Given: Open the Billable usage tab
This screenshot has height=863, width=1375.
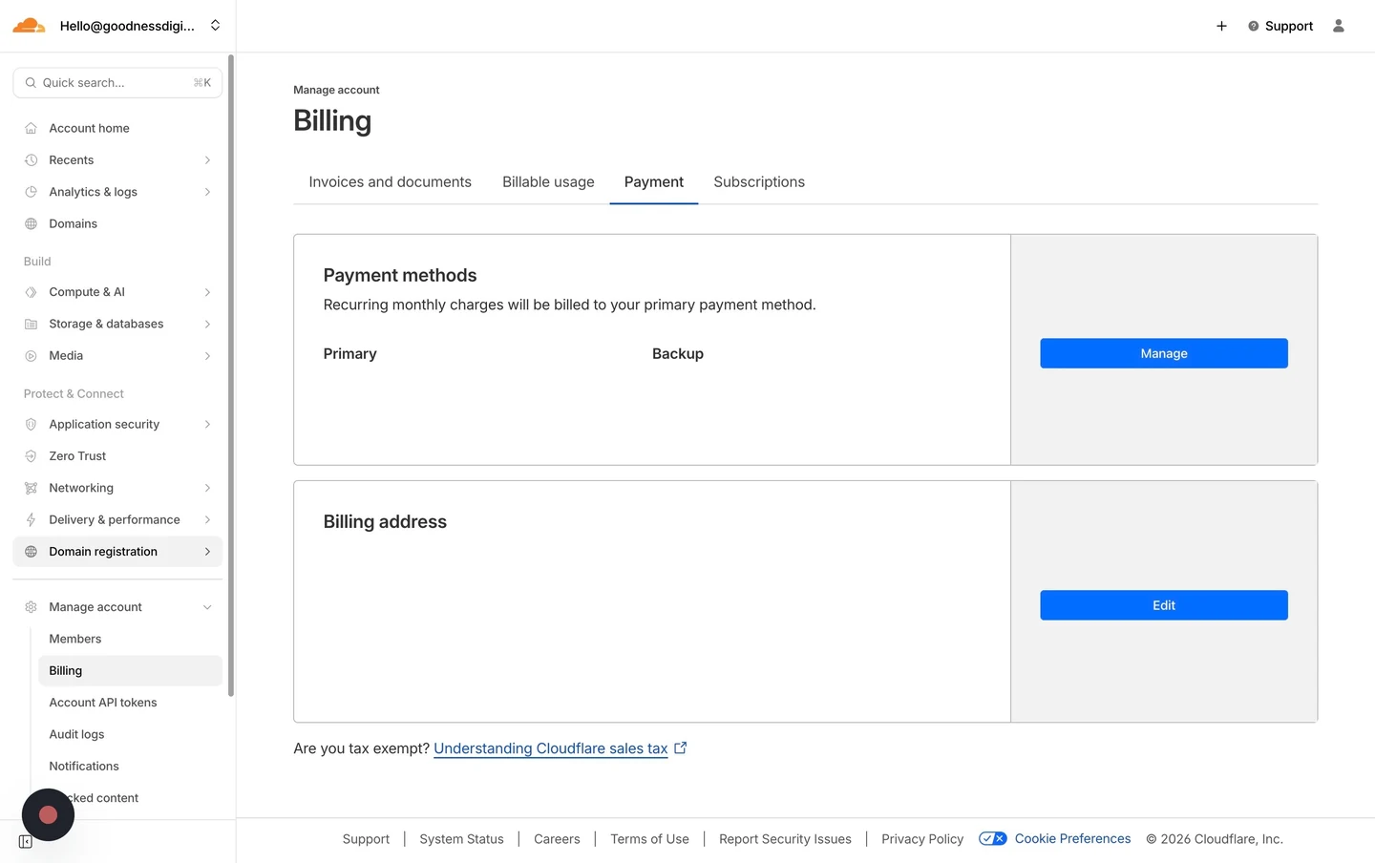Looking at the screenshot, I should tap(548, 181).
